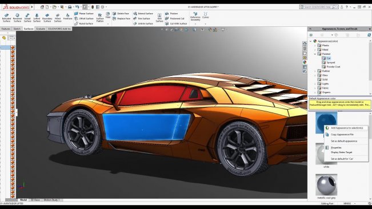Click the Replace Face command
The width and height of the screenshot is (372, 209).
[x=122, y=18]
